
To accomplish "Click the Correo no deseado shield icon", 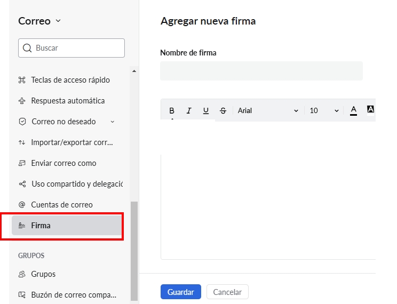I will [x=22, y=122].
